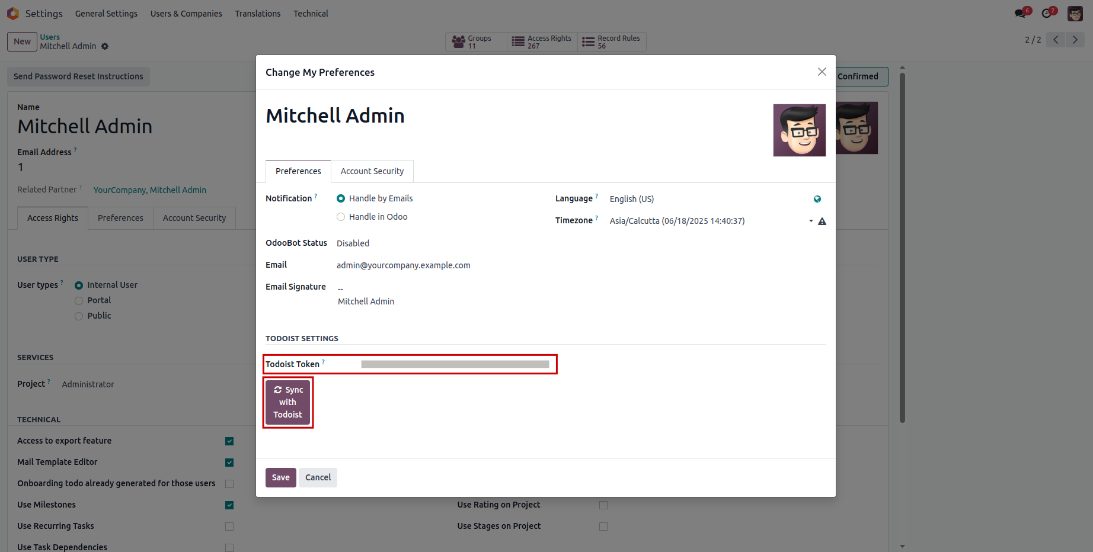Close the Change My Preferences dialog
Screen dimensions: 1093x552
[x=822, y=72]
